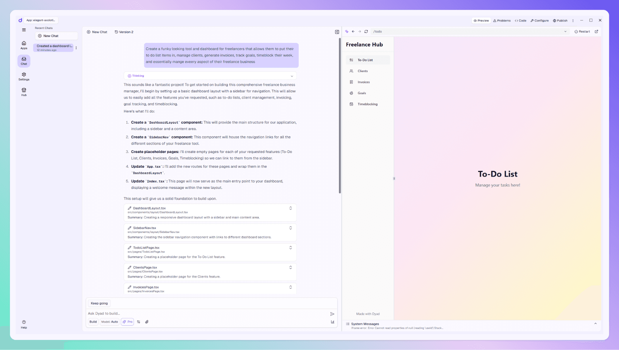This screenshot has width=619, height=350.
Task: Refresh the app preview page
Action: tap(366, 31)
